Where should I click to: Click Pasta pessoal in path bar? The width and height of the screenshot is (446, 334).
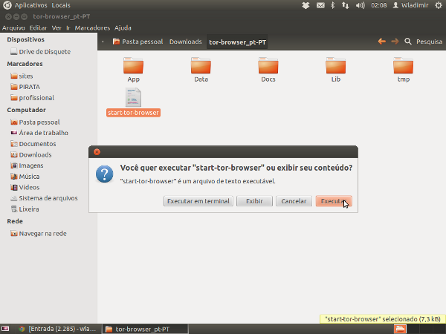pos(138,42)
